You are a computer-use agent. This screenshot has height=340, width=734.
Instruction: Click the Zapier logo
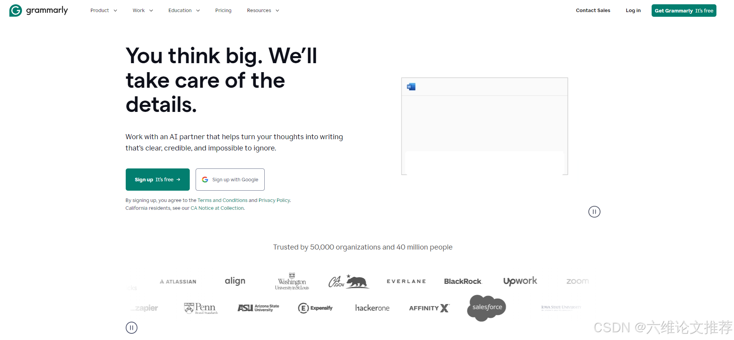144,308
